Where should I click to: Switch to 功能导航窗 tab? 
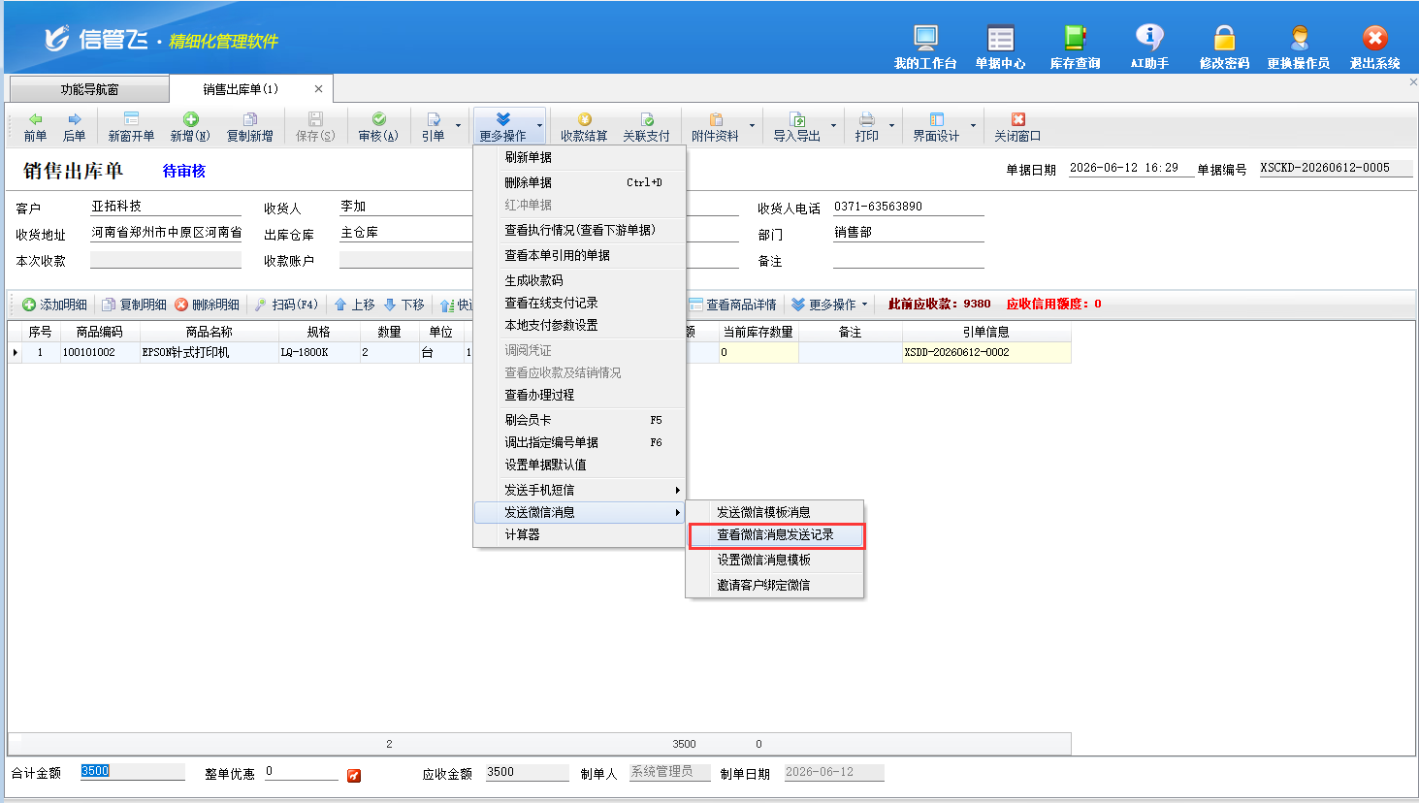click(89, 89)
